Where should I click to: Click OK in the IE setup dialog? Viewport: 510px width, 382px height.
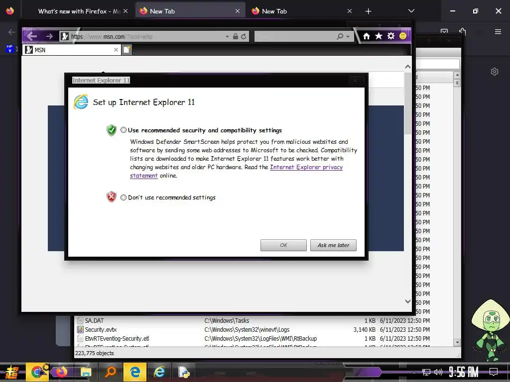[283, 245]
